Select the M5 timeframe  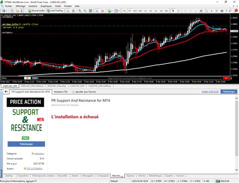click(130, 11)
